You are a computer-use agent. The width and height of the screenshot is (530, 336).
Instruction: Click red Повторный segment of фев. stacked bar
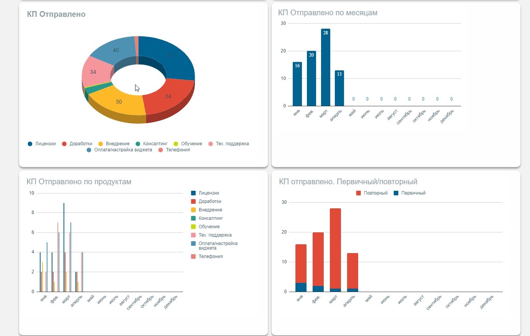pos(318,259)
